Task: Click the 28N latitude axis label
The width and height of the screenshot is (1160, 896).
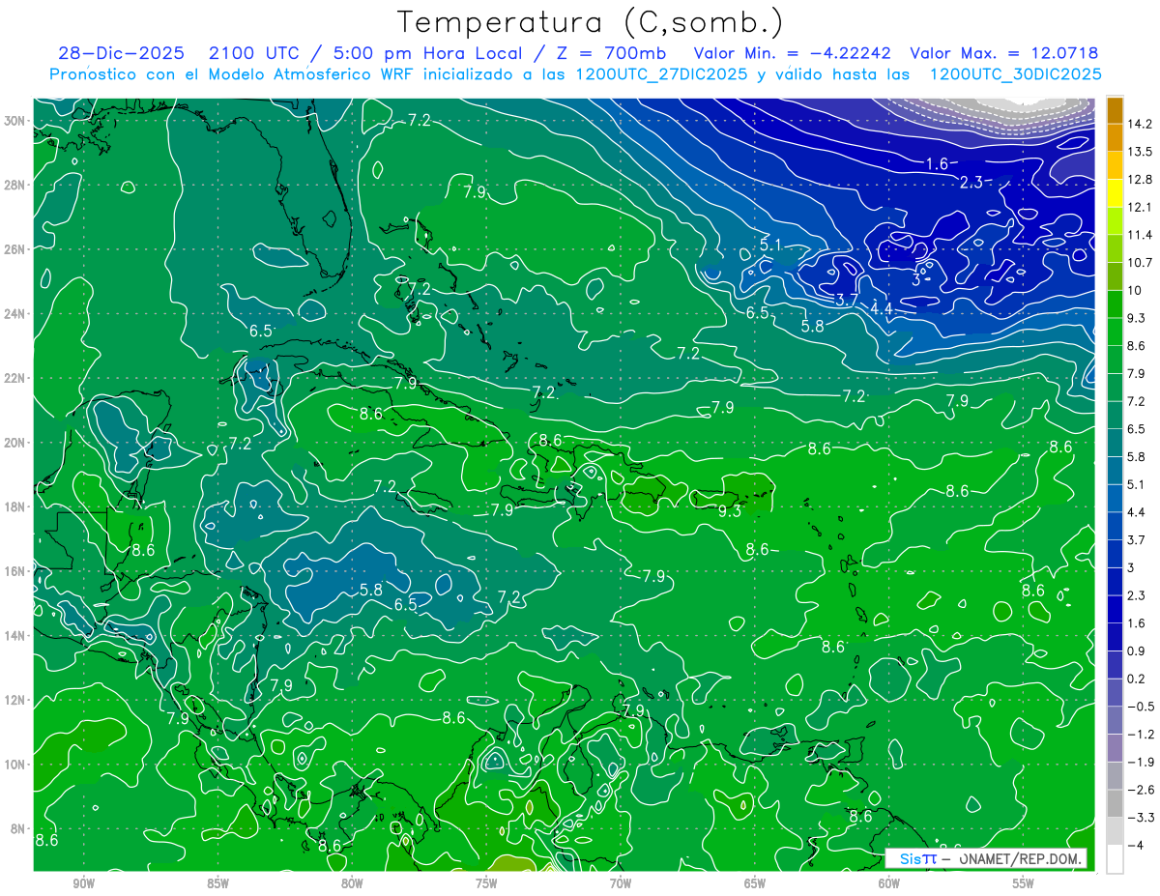Action: coord(14,185)
